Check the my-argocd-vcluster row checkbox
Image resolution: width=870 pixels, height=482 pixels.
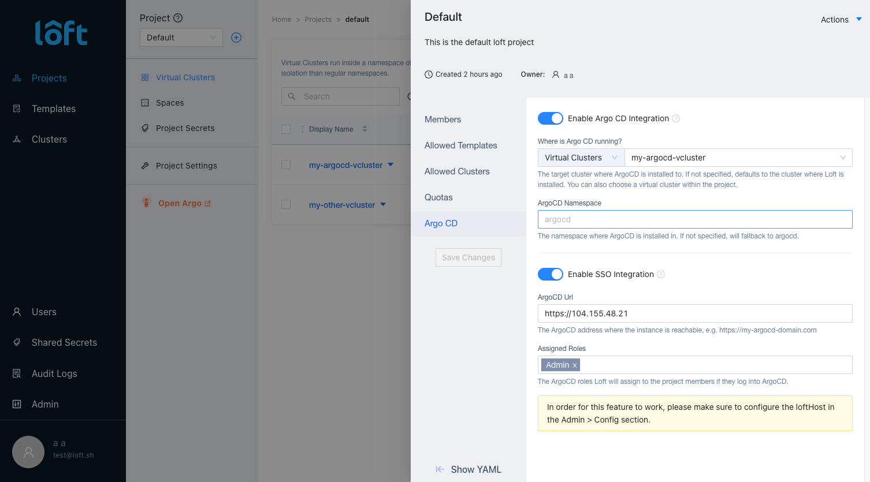286,165
